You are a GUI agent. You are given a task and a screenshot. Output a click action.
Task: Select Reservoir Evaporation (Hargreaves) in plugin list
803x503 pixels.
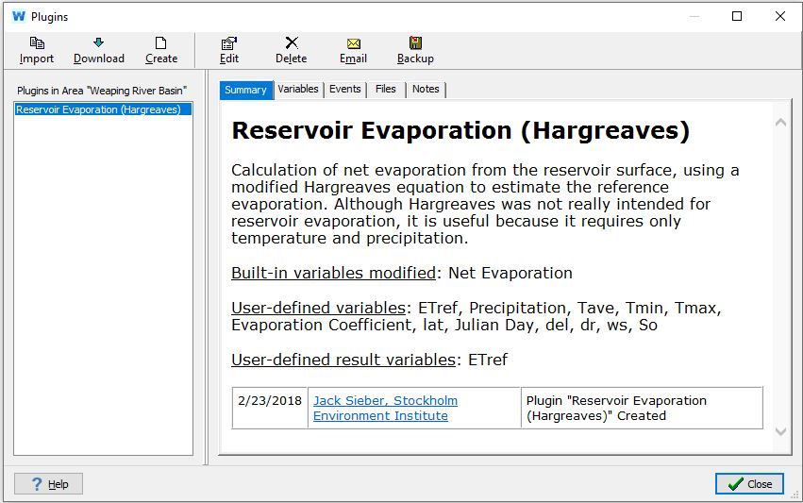103,109
